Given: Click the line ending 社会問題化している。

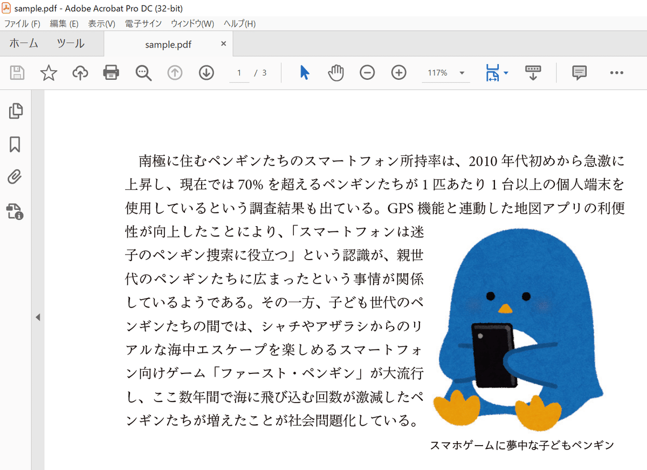Looking at the screenshot, I should [272, 421].
